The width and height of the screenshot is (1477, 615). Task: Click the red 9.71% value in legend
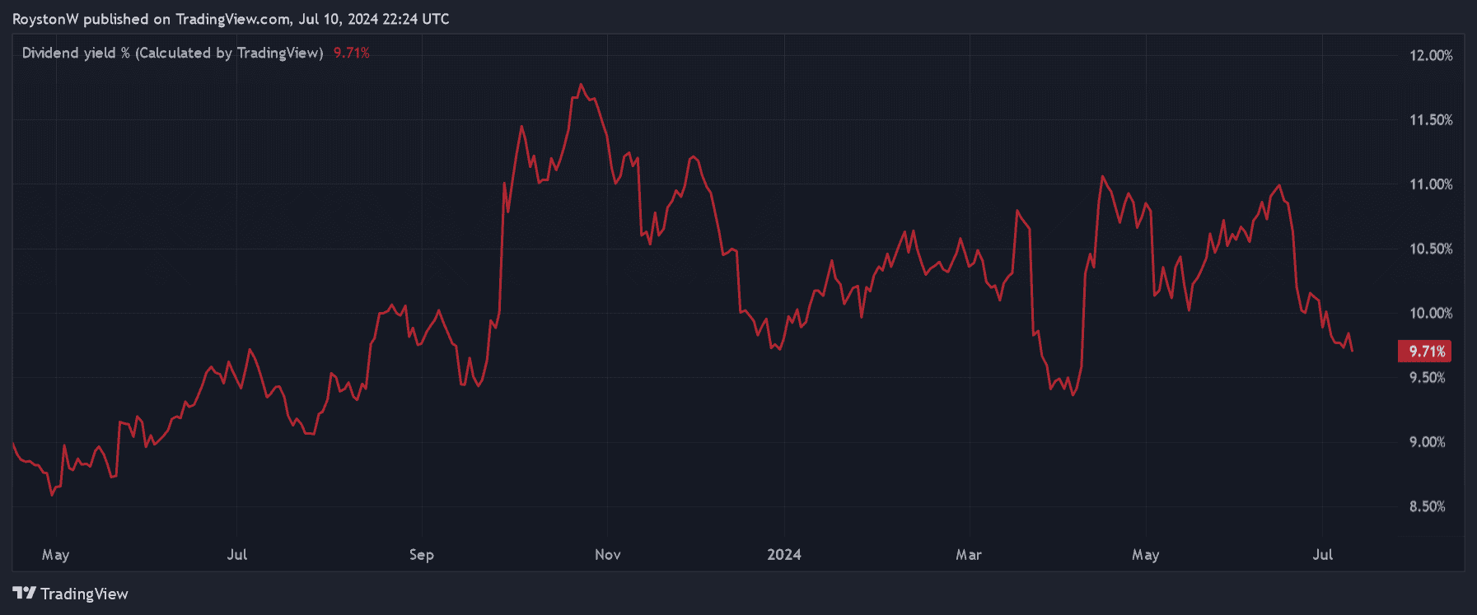pos(351,53)
